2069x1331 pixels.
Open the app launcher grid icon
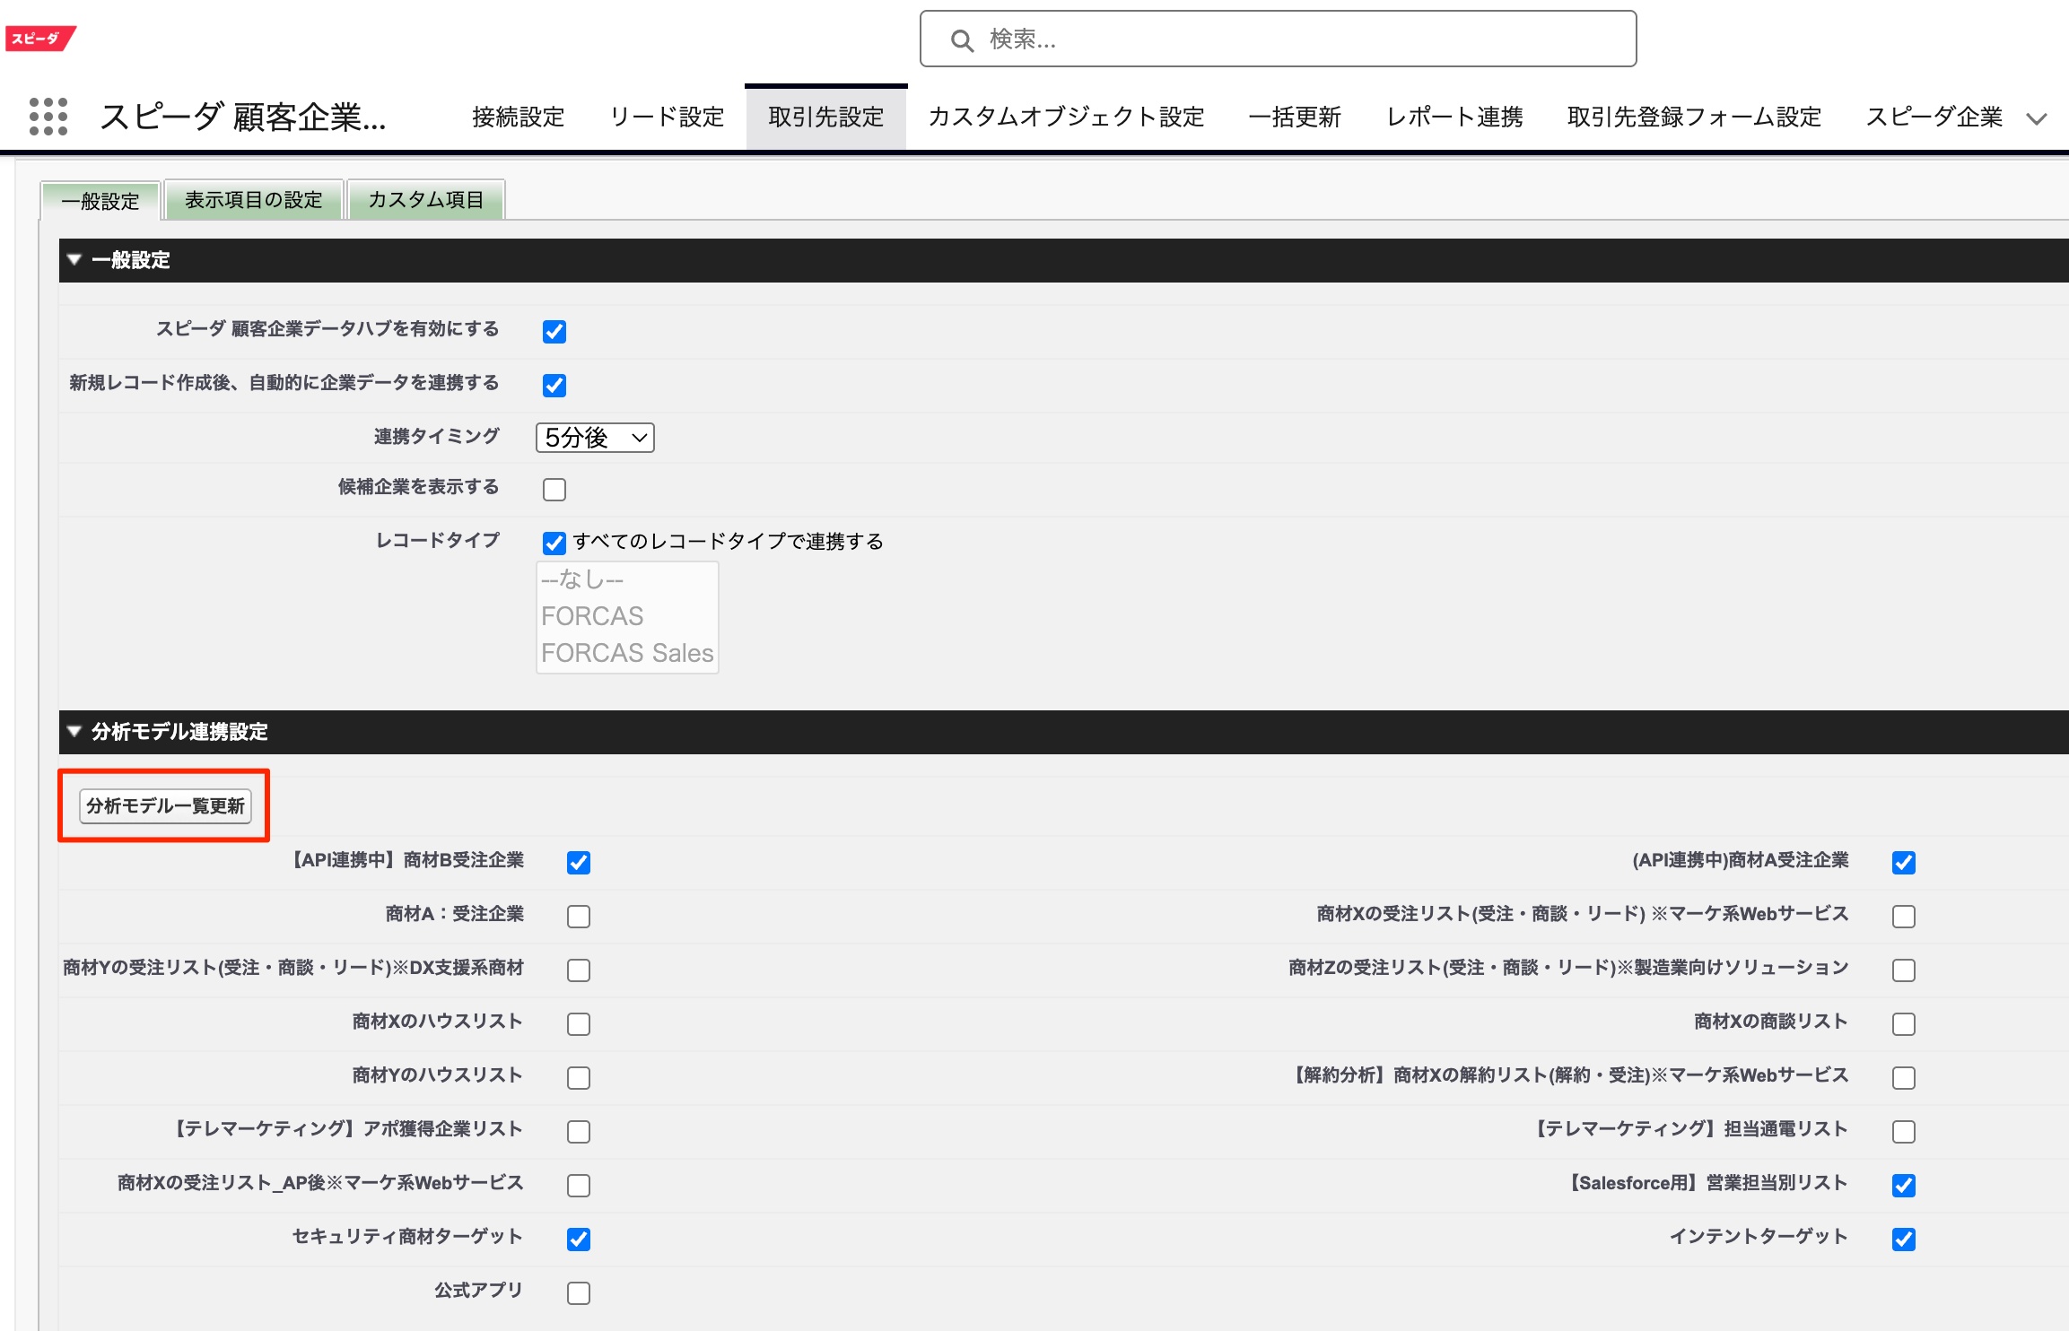pos(48,117)
